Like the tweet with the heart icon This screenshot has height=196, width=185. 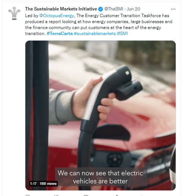coord(86,195)
